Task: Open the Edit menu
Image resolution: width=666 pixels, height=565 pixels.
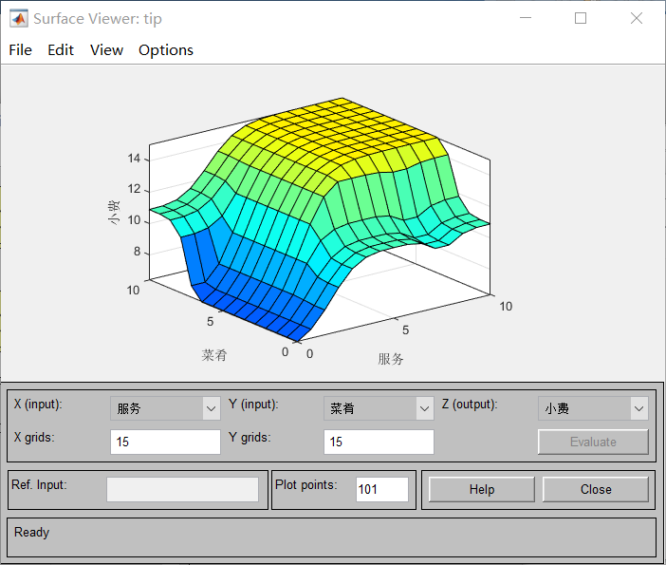Action: point(61,50)
